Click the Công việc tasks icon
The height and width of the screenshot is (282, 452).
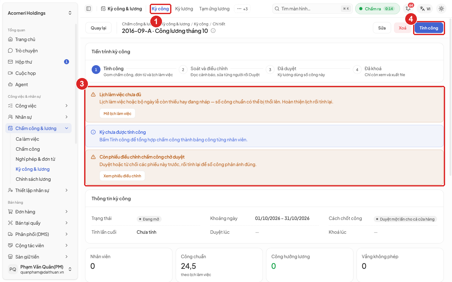10,106
